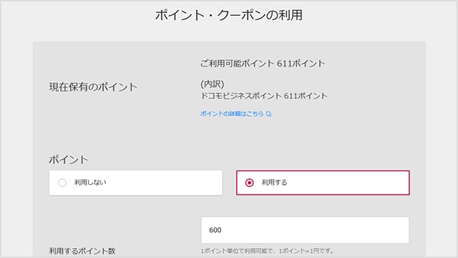Click the 利用する label text
This screenshot has width=458, height=258.
pos(274,183)
